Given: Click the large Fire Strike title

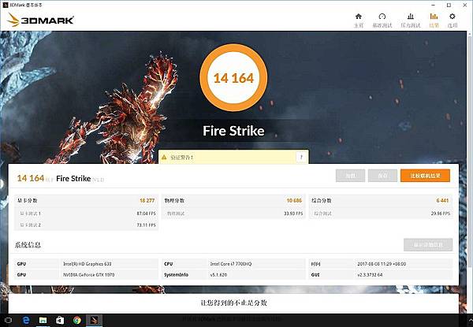Looking at the screenshot, I should pyautogui.click(x=233, y=131).
